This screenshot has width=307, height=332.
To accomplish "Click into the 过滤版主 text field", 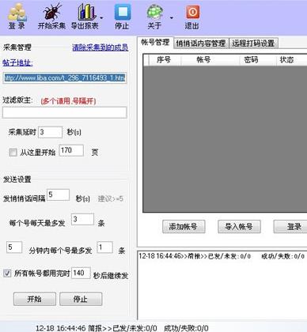I will 65,113.
